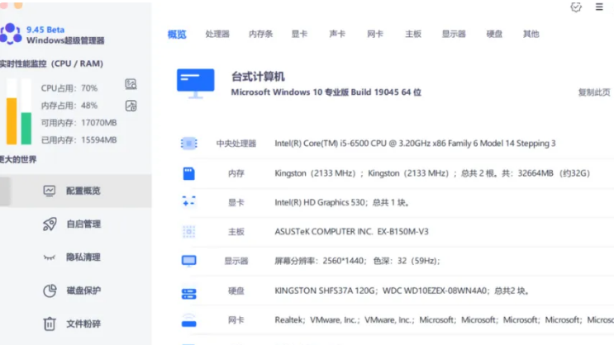Open the hamburger menu at top right

click(599, 7)
